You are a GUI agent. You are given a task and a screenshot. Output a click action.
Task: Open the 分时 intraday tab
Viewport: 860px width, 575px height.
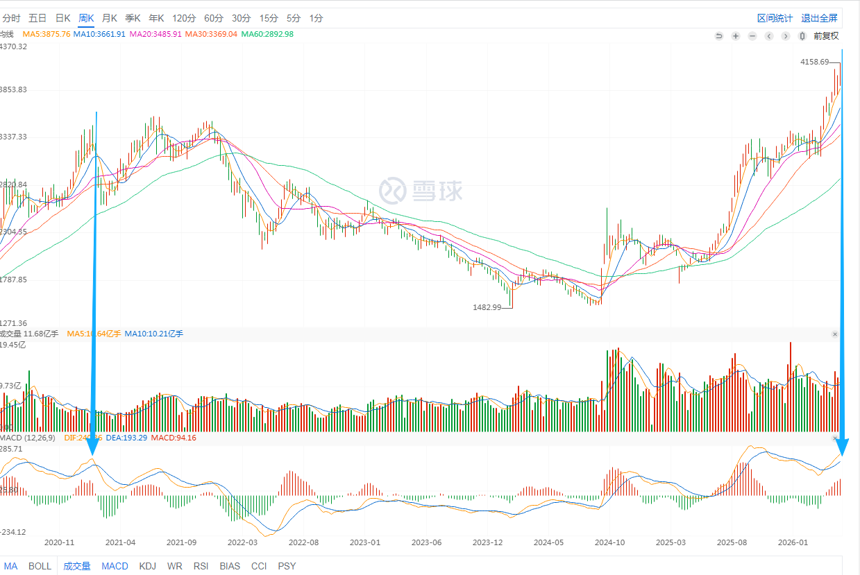11,18
